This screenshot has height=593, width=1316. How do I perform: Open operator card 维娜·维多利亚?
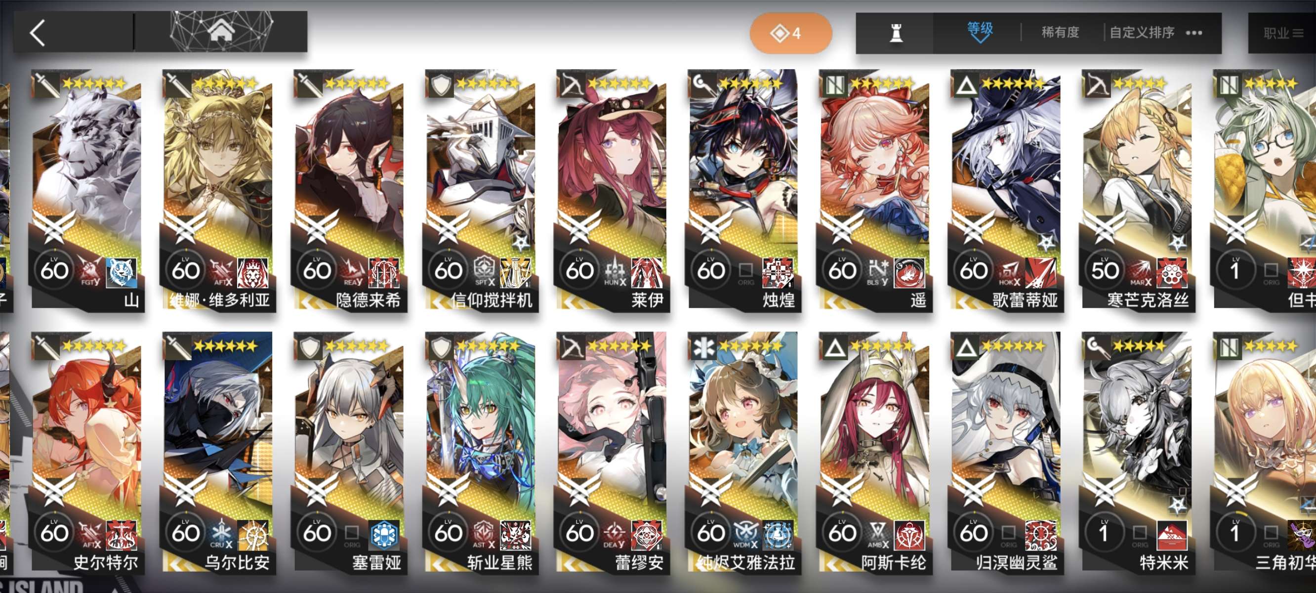(218, 189)
